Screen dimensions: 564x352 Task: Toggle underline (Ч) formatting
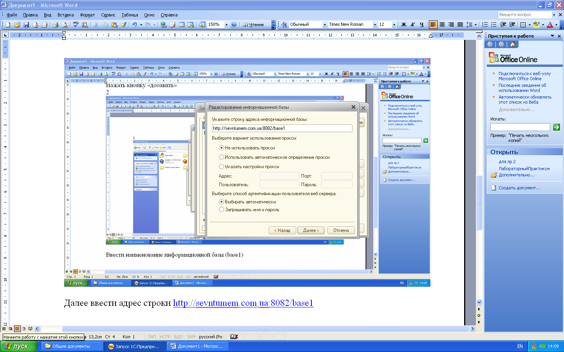(x=422, y=25)
